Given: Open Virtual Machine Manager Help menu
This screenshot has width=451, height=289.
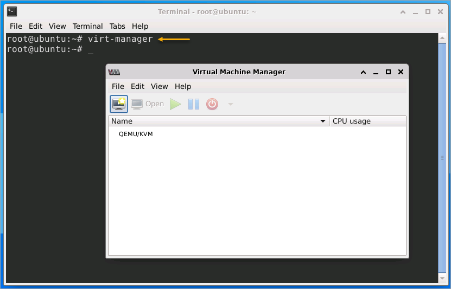Looking at the screenshot, I should coord(183,86).
